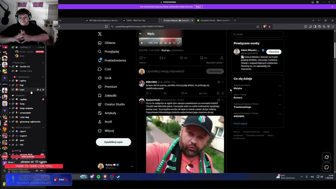This screenshot has width=336, height=189.
Task: Open the Trzaskowskiego trending topic
Action: [242, 107]
